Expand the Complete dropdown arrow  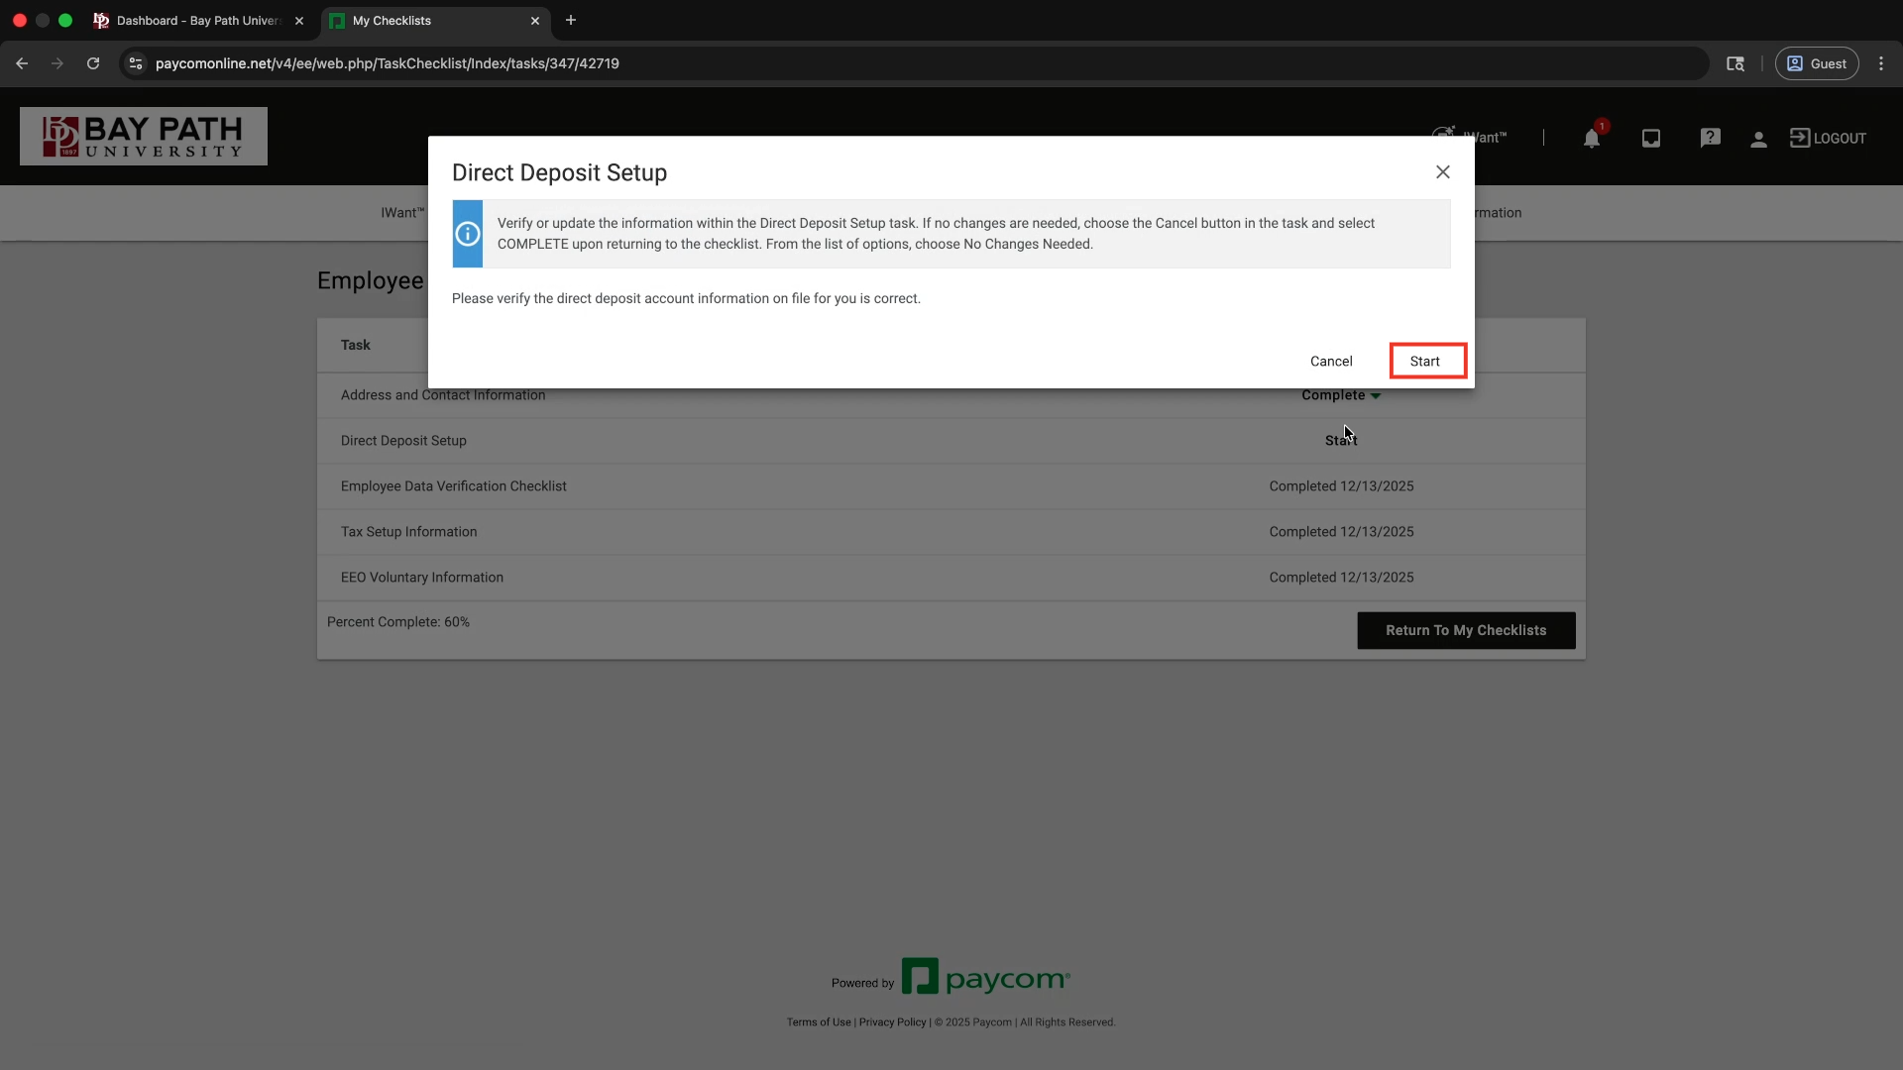pyautogui.click(x=1376, y=396)
